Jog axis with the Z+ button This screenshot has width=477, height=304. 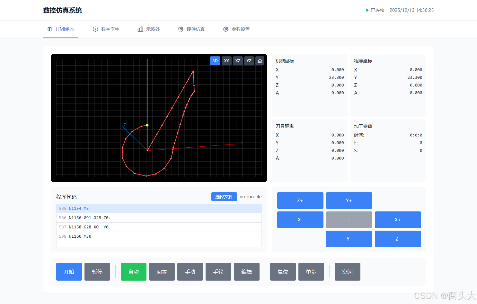point(300,201)
